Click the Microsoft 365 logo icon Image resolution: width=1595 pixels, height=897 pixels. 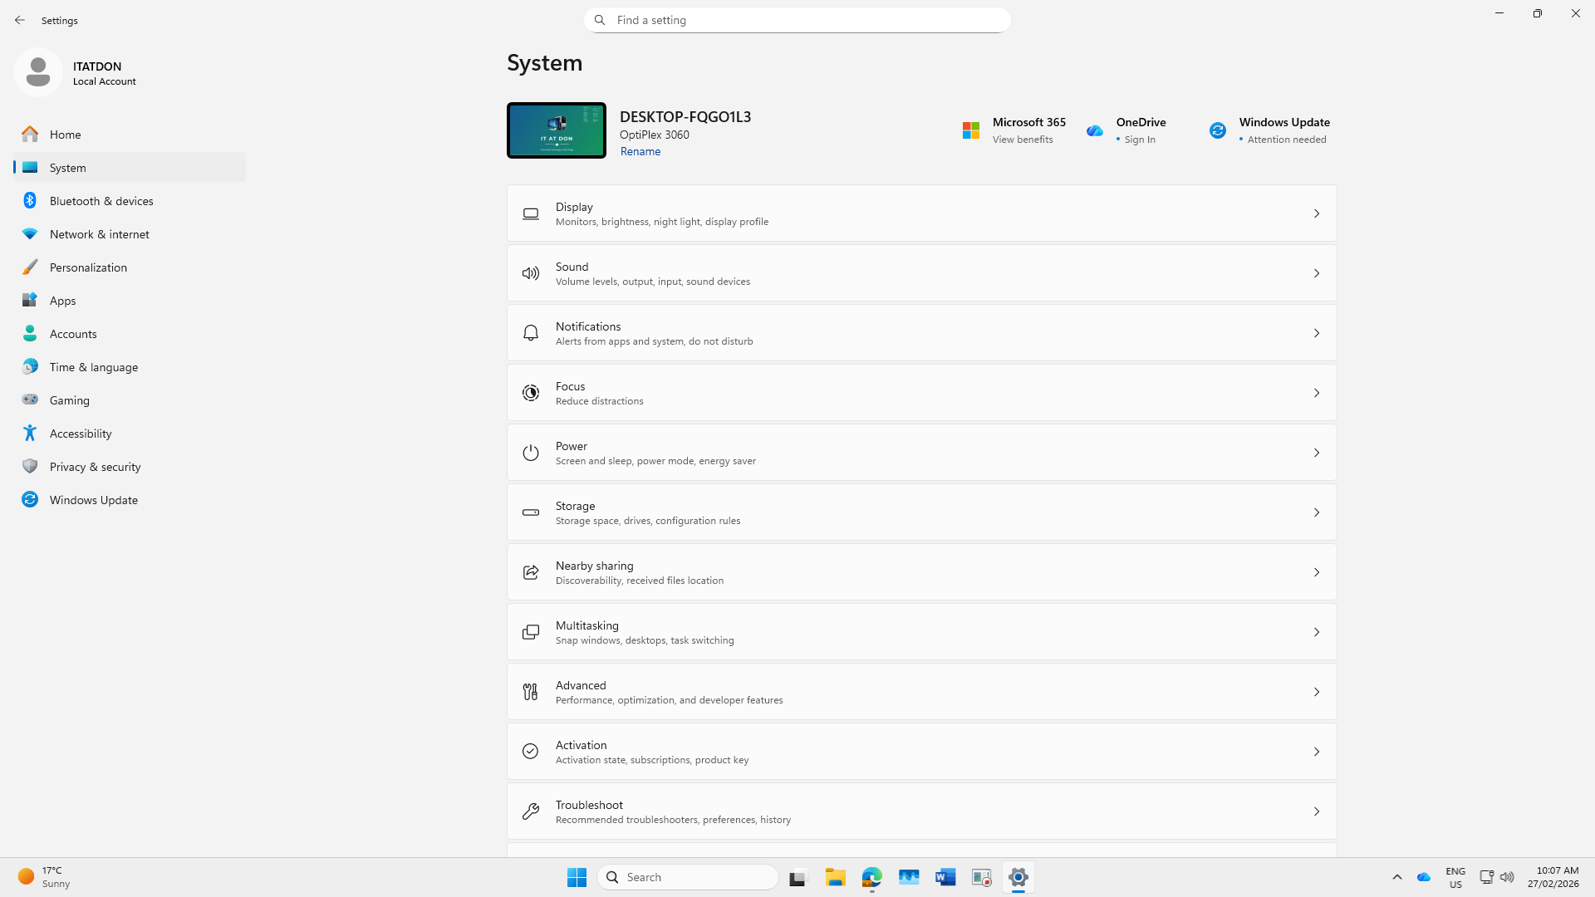971,130
